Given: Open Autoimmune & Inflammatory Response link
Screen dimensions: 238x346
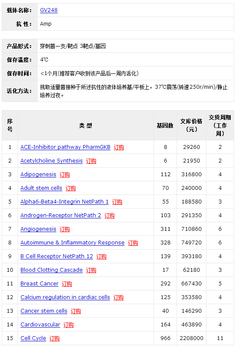Looking at the screenshot, I should pyautogui.click(x=73, y=243).
